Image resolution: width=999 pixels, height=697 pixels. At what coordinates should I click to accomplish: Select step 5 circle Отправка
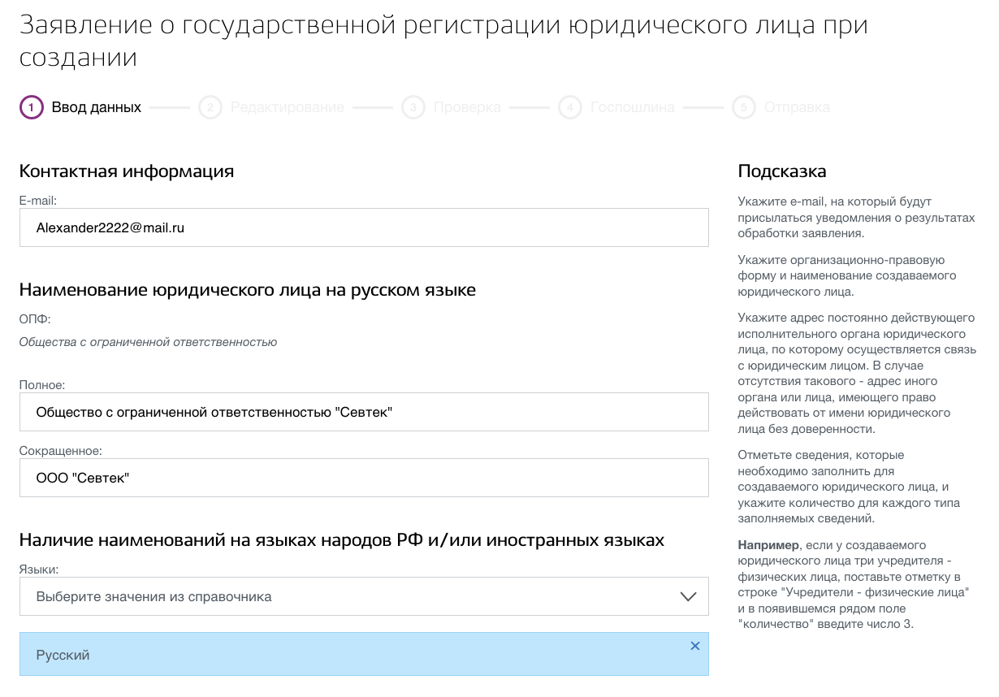pyautogui.click(x=744, y=107)
